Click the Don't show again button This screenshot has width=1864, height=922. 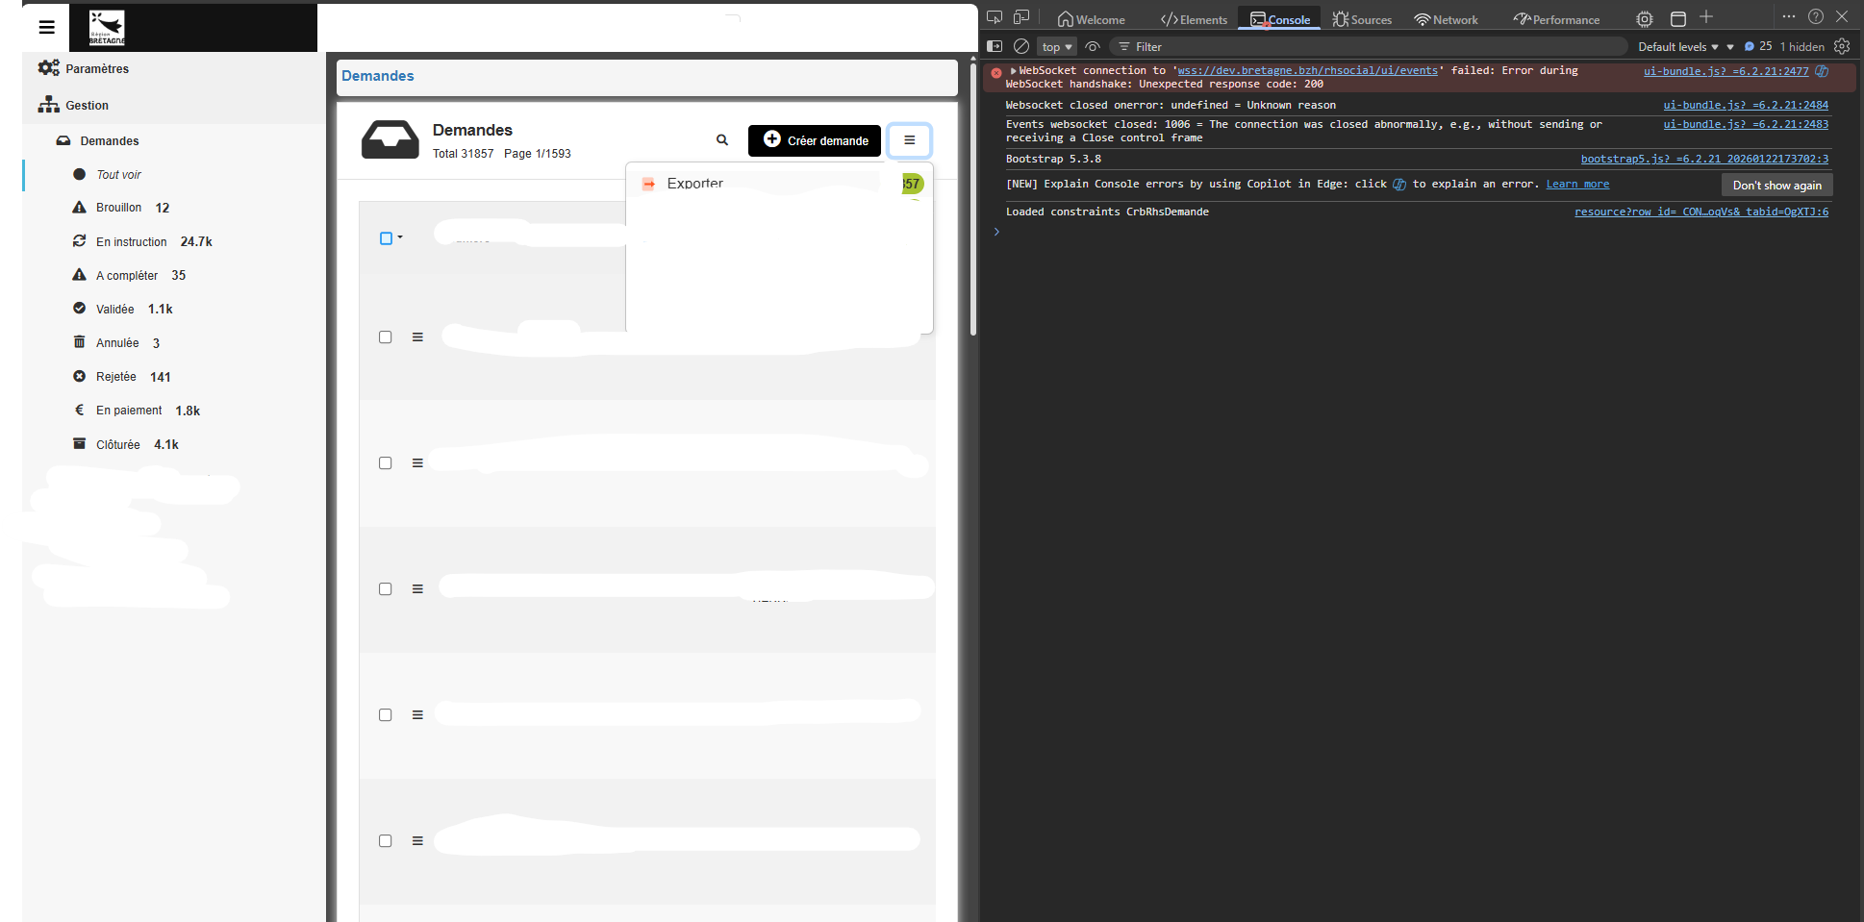(1776, 185)
